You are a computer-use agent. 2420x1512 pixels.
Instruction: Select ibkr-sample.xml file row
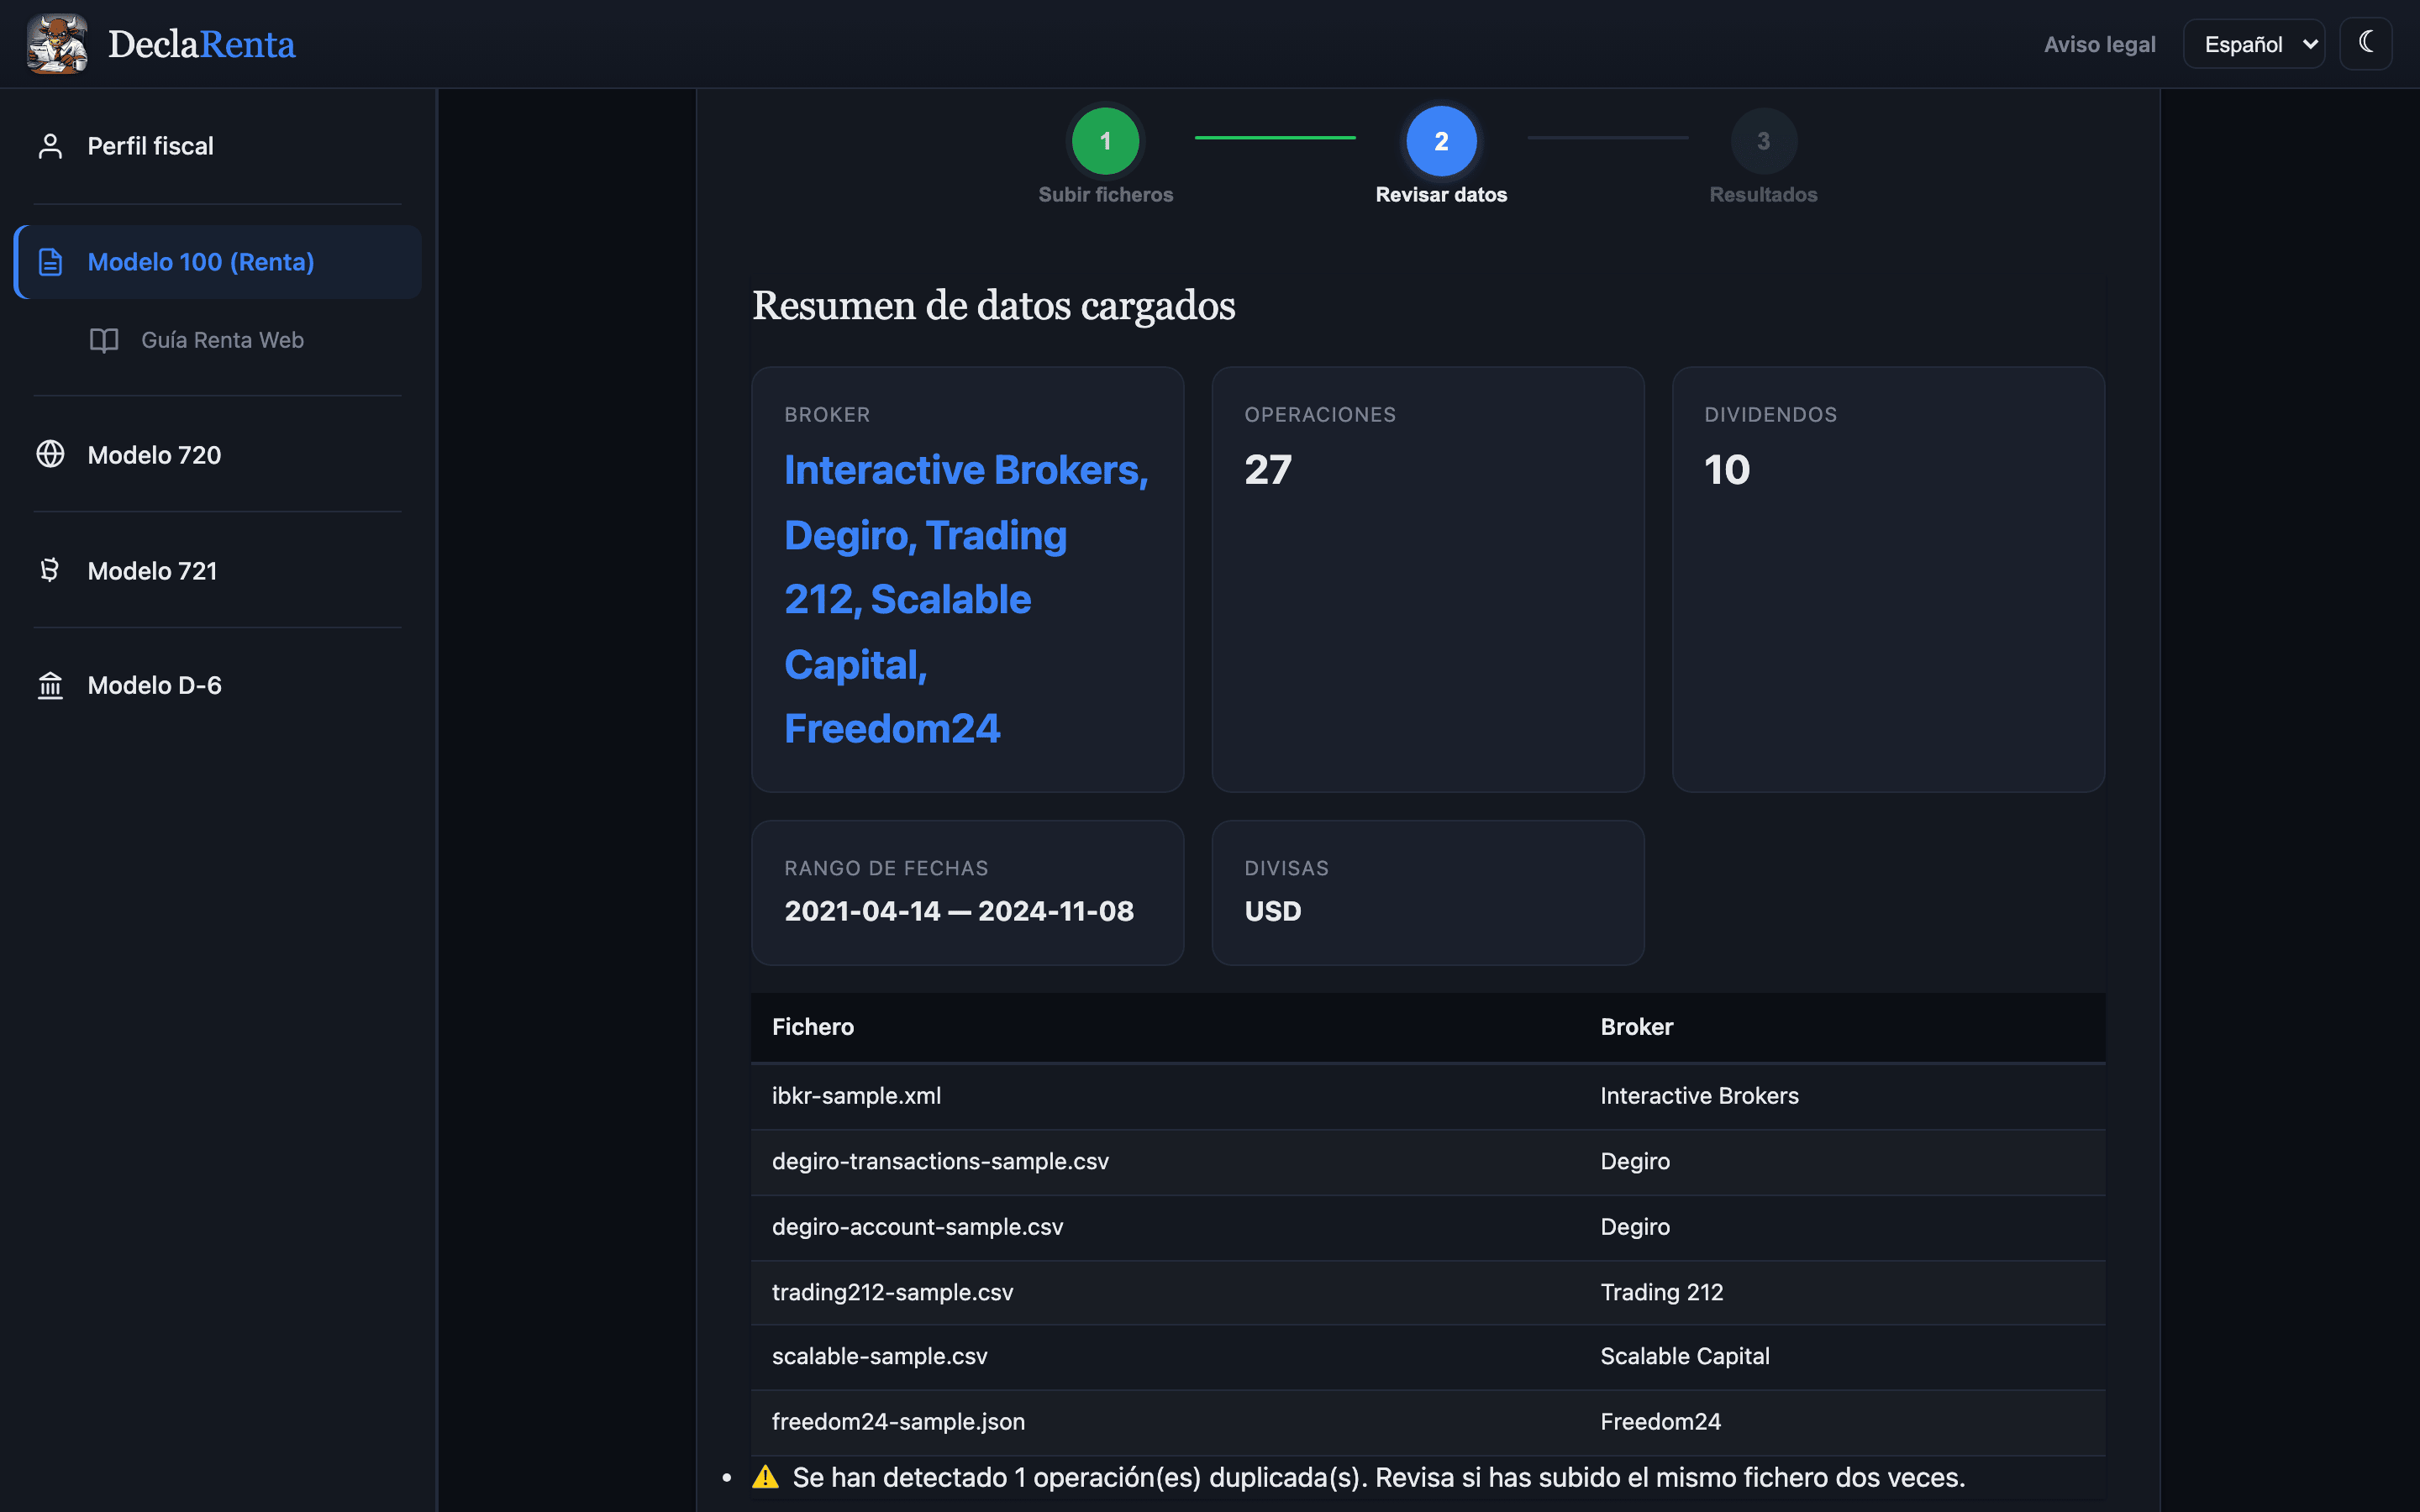point(1428,1096)
